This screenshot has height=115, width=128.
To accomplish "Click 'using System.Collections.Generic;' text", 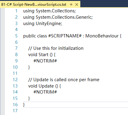I will tap(58, 17).
